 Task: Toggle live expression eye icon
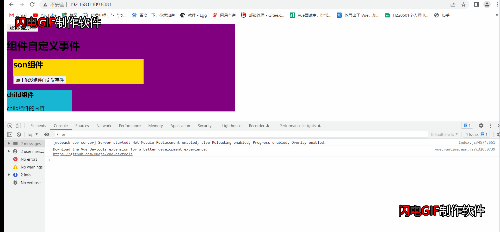(47, 135)
